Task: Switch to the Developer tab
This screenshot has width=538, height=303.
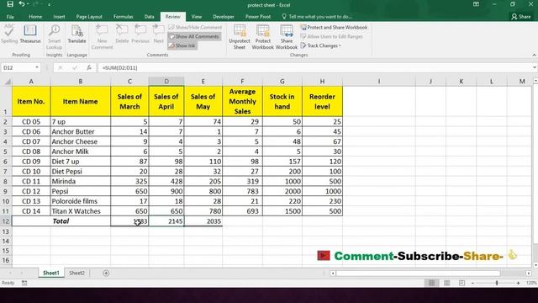Action: click(x=224, y=17)
